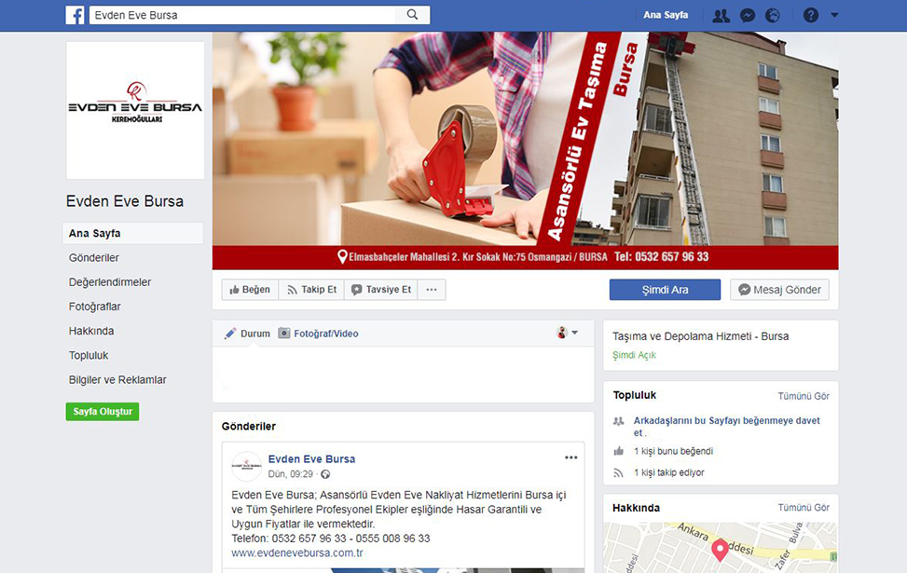Open the Messenger icon in top bar
Image resolution: width=907 pixels, height=573 pixels.
[747, 15]
